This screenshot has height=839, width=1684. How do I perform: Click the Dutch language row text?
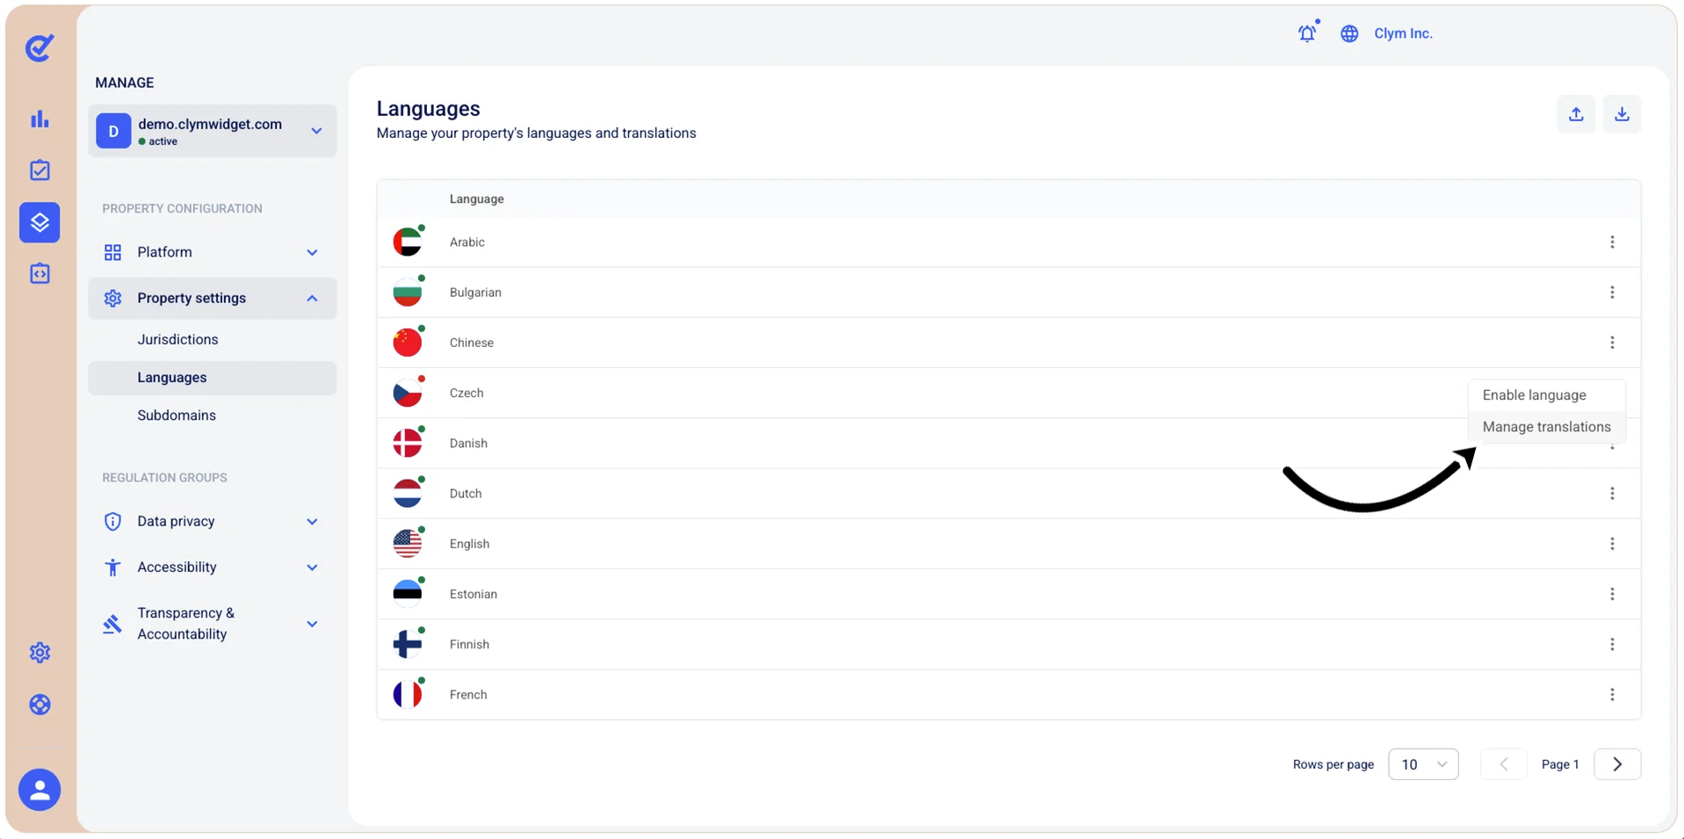pos(466,494)
